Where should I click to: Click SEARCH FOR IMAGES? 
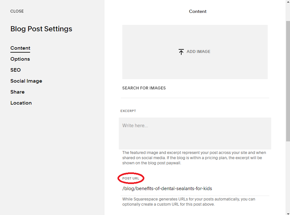point(144,88)
